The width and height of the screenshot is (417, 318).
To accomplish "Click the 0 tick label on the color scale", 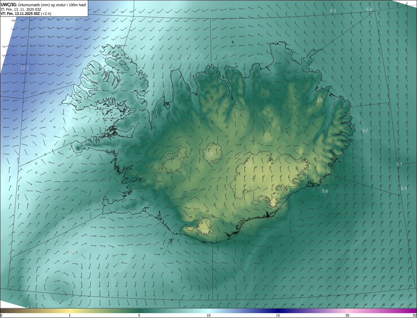I will tap(1, 316).
